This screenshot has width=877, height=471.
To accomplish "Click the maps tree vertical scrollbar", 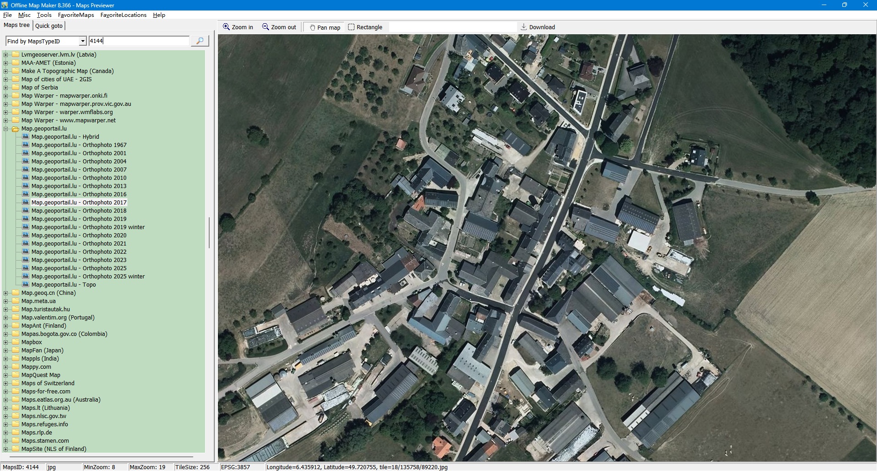I will click(x=209, y=233).
